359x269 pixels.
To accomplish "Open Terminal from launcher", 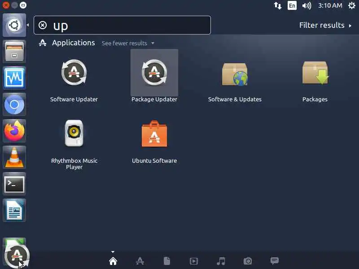I will tap(14, 184).
